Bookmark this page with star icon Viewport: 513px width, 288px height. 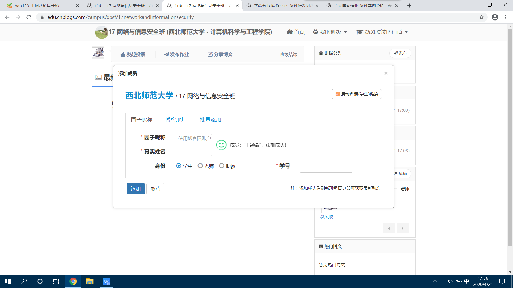click(481, 17)
